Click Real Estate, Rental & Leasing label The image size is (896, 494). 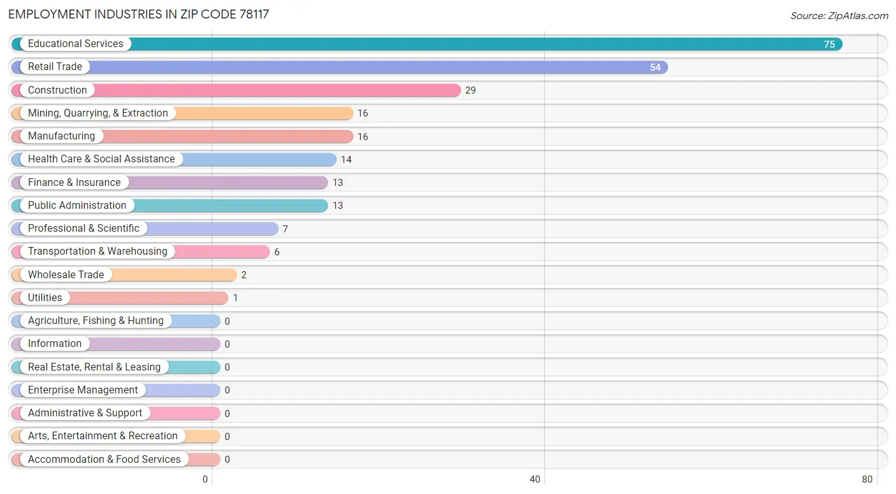click(x=94, y=367)
